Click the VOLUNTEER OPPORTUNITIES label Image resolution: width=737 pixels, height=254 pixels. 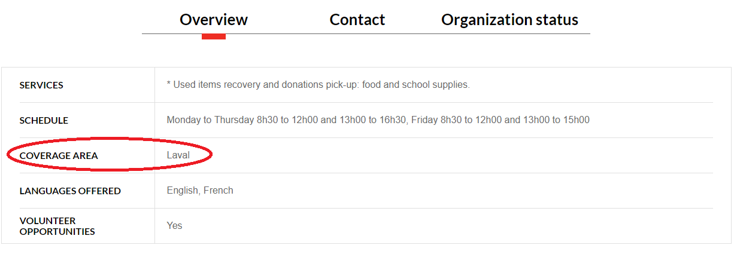point(57,226)
